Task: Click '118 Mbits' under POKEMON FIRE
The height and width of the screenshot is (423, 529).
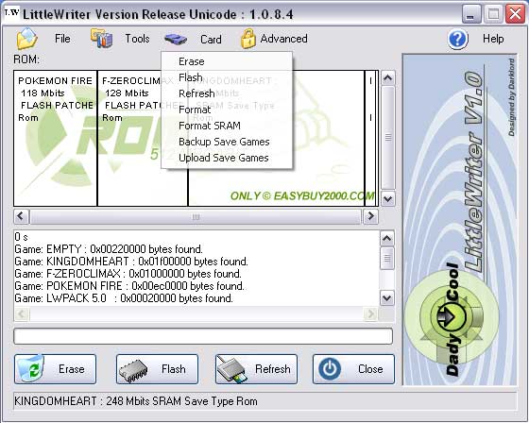Action: click(43, 93)
